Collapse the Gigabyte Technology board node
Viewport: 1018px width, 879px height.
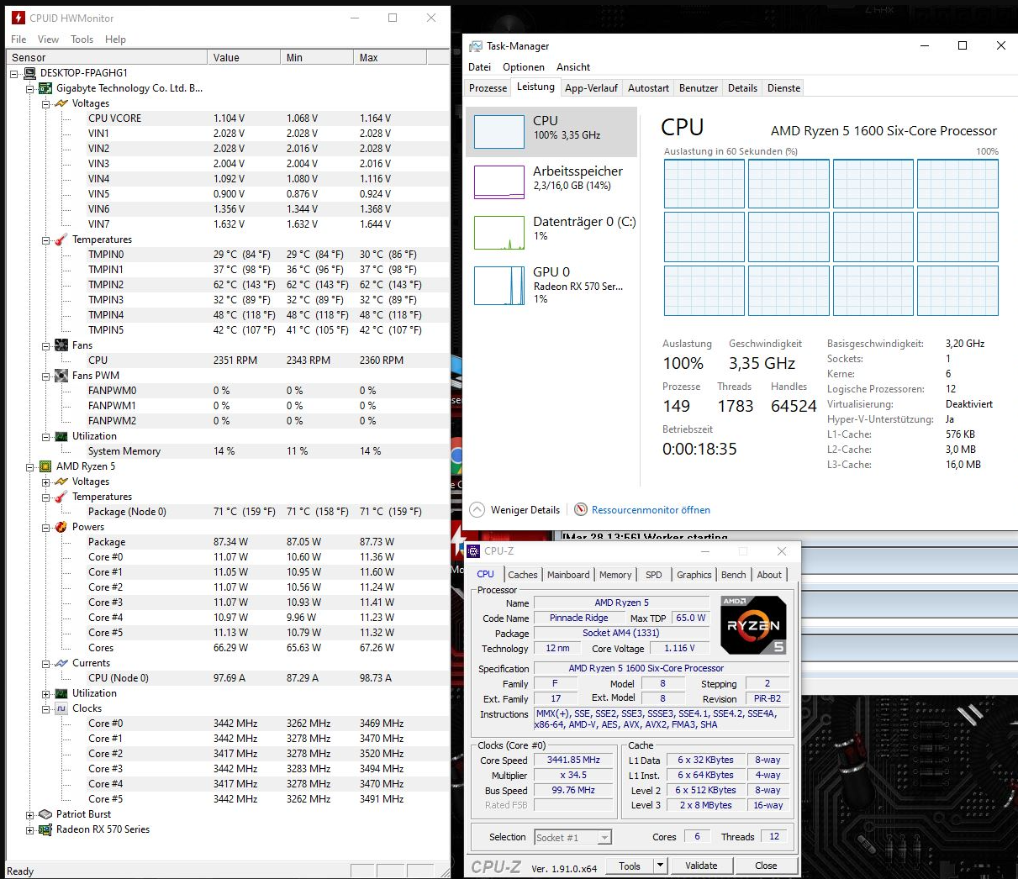point(30,88)
